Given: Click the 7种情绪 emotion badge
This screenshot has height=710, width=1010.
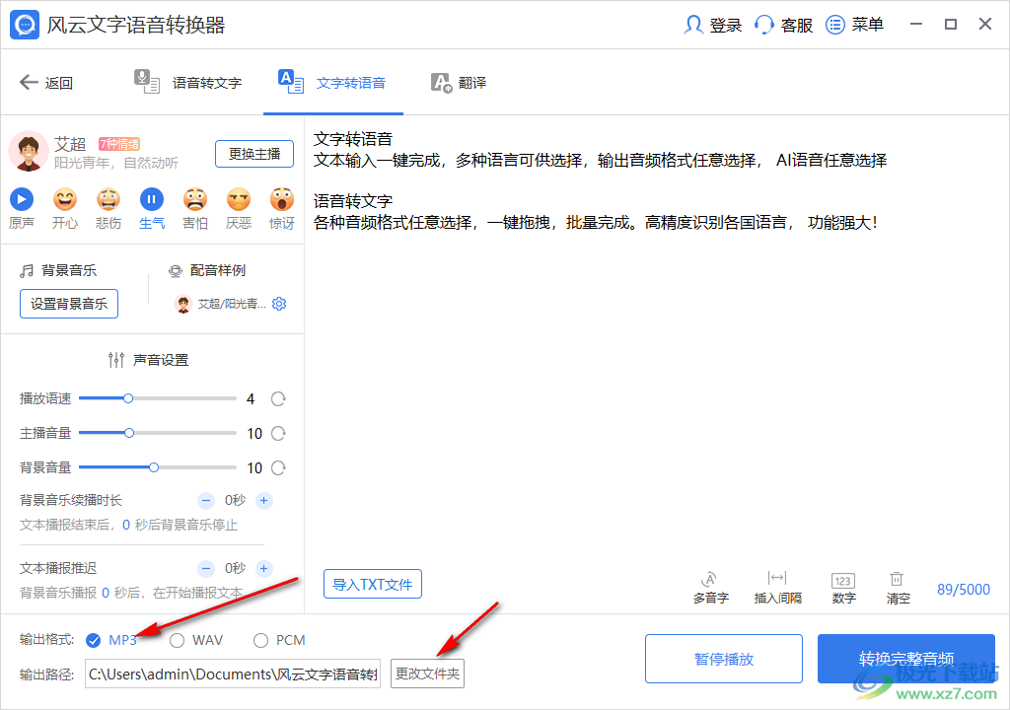Looking at the screenshot, I should [x=119, y=144].
